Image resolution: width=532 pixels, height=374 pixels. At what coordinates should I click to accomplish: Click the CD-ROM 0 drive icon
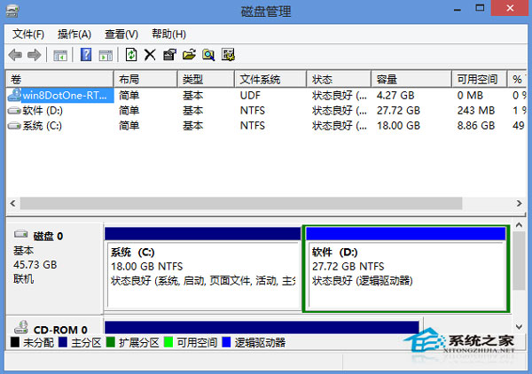click(x=21, y=327)
